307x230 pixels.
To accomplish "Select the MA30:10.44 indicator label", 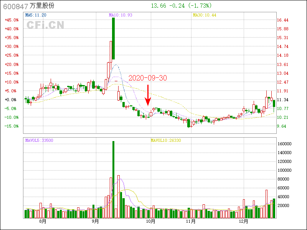I will point(205,15).
